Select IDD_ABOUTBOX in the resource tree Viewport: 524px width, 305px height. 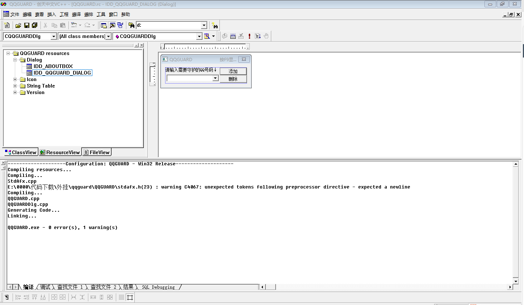point(53,66)
